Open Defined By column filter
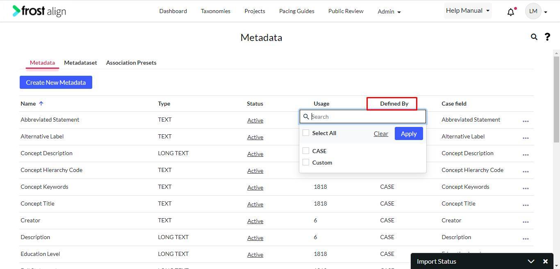Image resolution: width=560 pixels, height=269 pixels. 394,104
